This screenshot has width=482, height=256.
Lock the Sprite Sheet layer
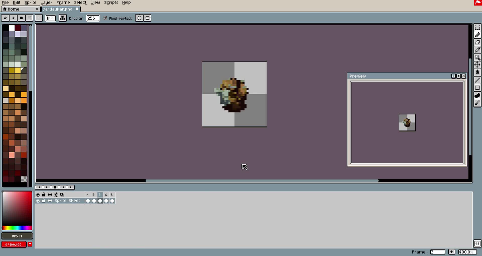pos(44,201)
